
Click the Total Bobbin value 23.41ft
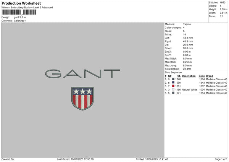point(187,69)
